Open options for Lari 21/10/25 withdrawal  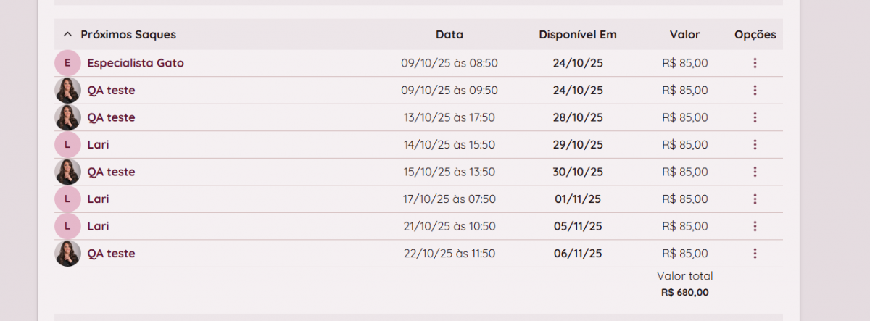(x=755, y=226)
